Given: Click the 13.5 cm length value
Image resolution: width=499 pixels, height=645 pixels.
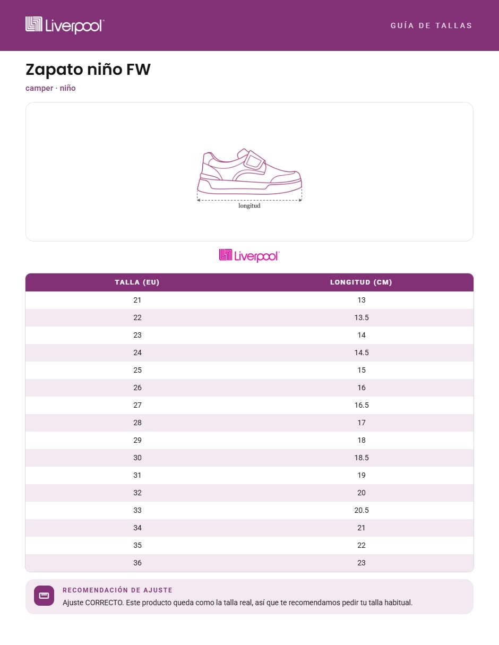Looking at the screenshot, I should 362,317.
